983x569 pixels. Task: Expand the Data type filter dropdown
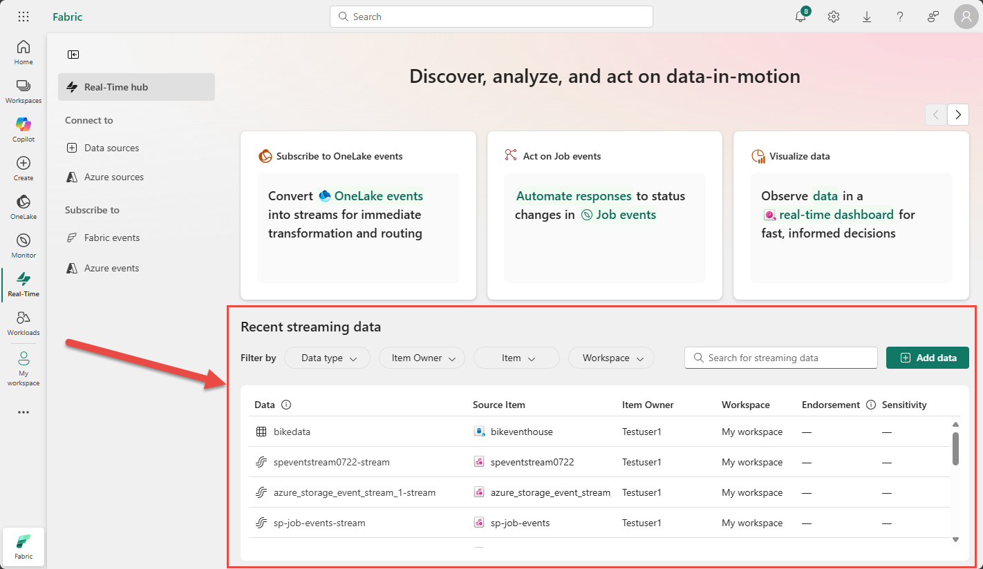(x=327, y=358)
